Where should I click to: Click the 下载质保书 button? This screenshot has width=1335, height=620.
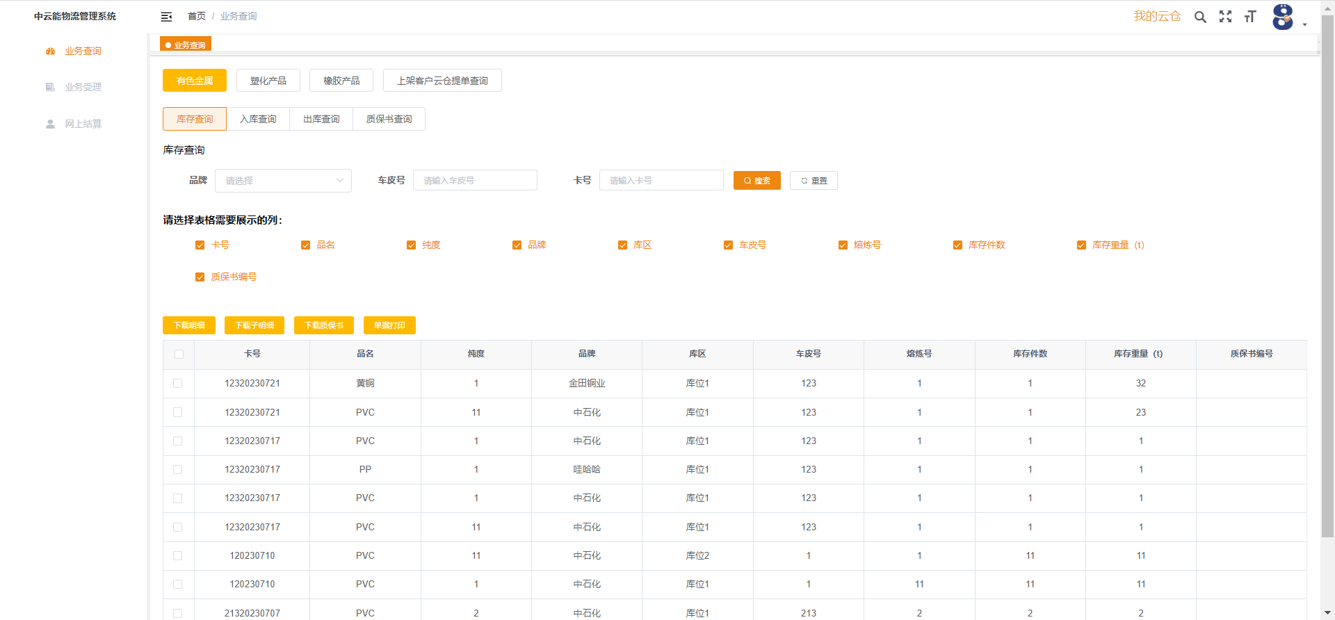pyautogui.click(x=324, y=325)
